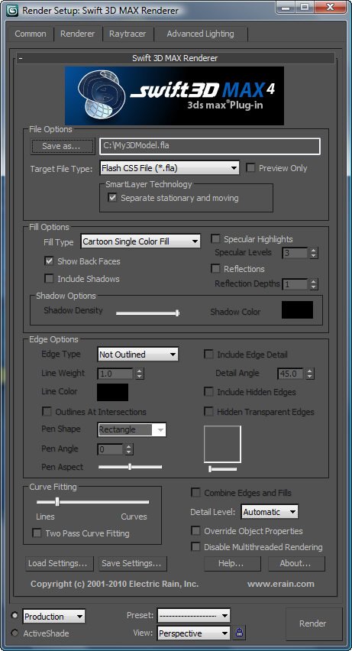This screenshot has width=352, height=651.
Task: Click the slider under pen preview box
Action: [222, 468]
